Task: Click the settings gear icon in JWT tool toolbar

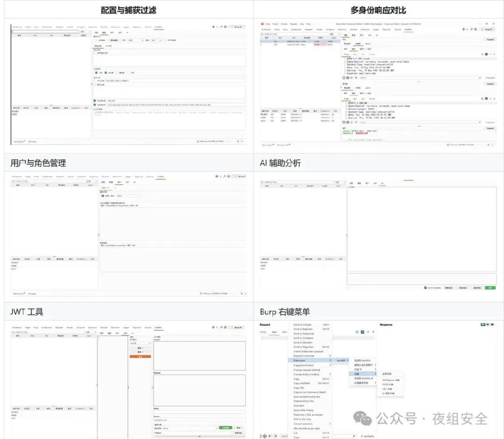Action: (x=225, y=327)
